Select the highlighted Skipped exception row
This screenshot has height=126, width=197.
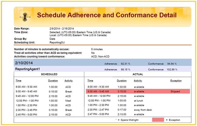(x=138, y=91)
